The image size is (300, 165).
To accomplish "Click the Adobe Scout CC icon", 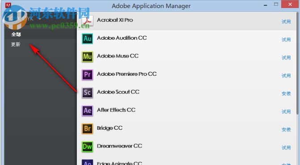I will [88, 93].
